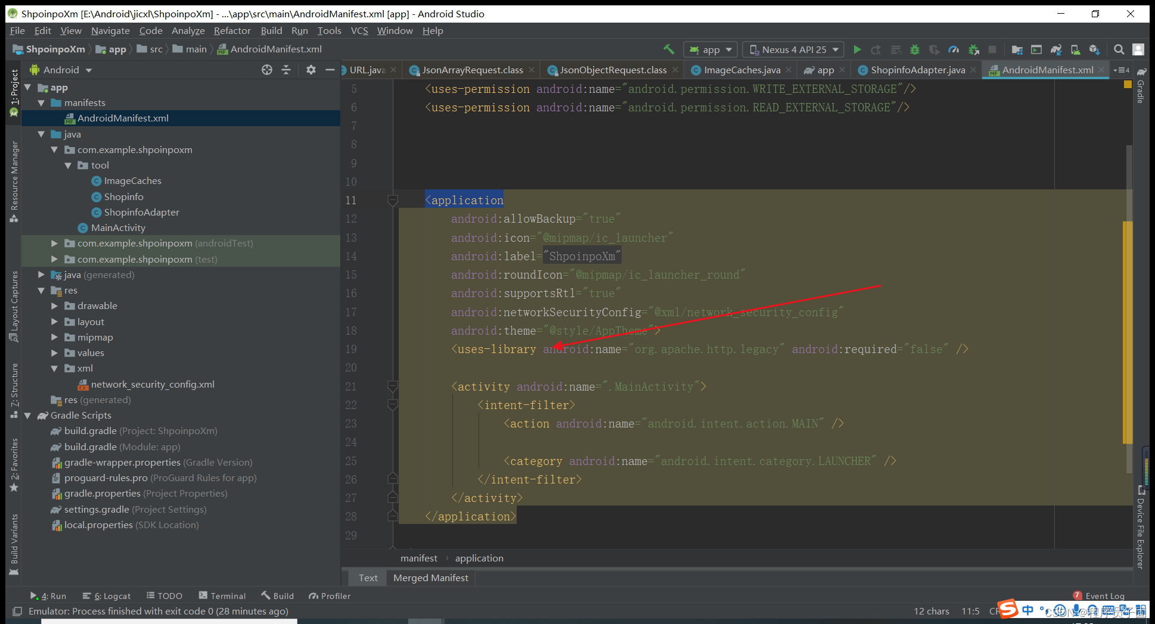Click the yellow warning stripe marker in the editor's error stripe
The image size is (1155, 624).
click(1128, 332)
